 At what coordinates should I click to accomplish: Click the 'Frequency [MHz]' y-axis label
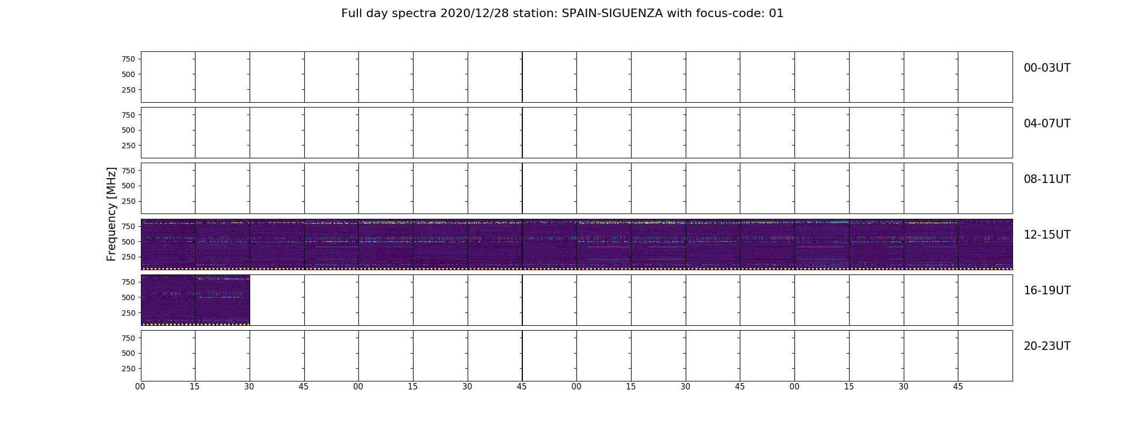click(111, 214)
